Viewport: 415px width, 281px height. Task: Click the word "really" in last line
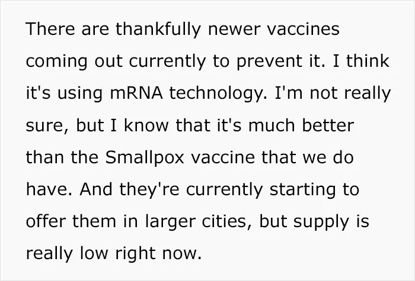pyautogui.click(x=49, y=254)
